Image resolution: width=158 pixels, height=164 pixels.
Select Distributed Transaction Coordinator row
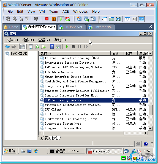(x=94, y=114)
